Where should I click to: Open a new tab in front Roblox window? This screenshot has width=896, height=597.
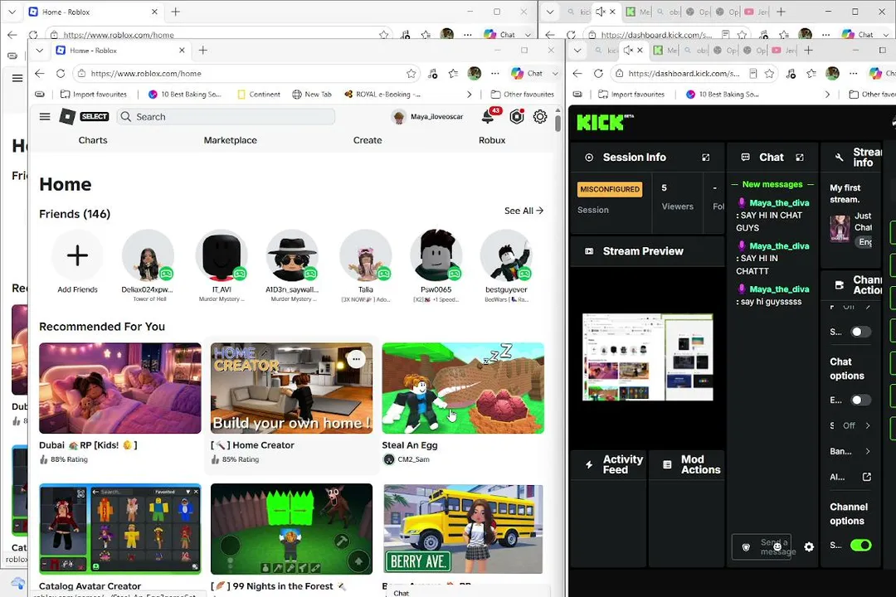(x=203, y=51)
